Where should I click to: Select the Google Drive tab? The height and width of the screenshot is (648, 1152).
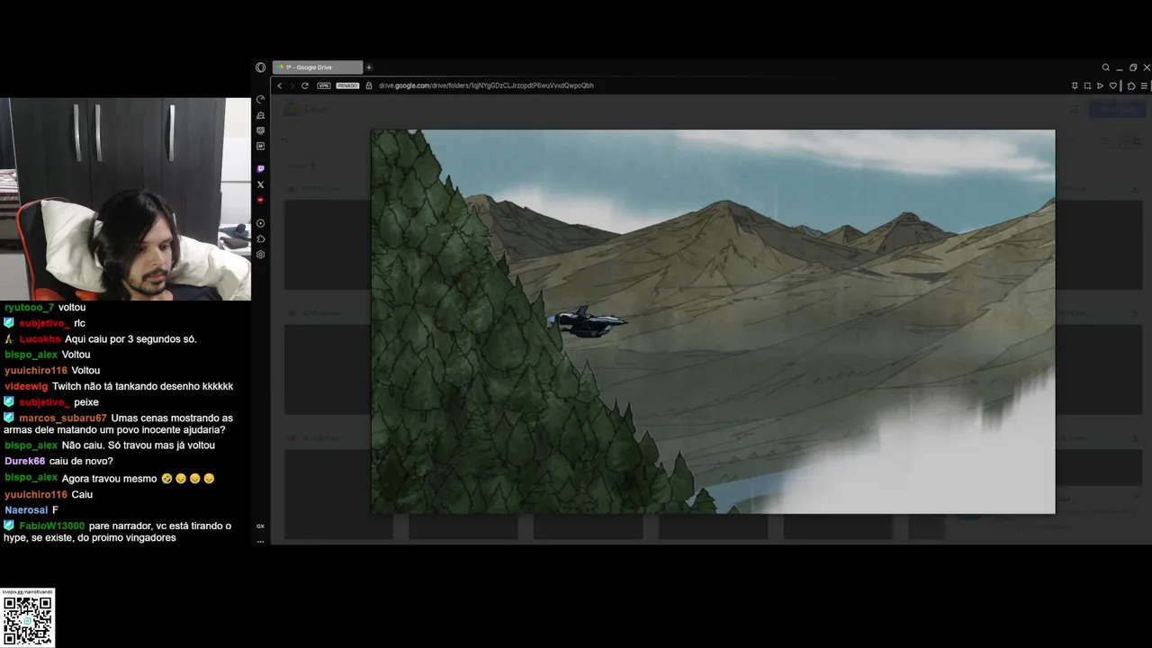coord(318,67)
